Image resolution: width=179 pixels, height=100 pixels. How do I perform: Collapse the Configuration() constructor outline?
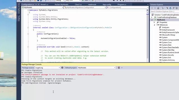coord(28,34)
